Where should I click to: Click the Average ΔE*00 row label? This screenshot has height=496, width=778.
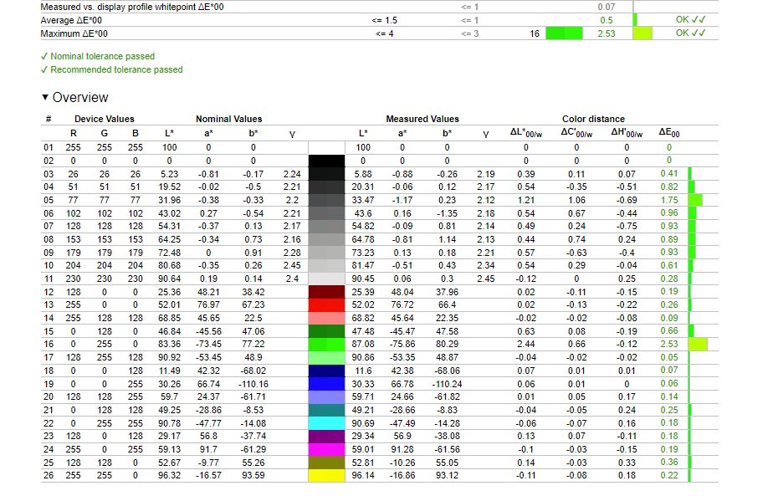click(72, 19)
